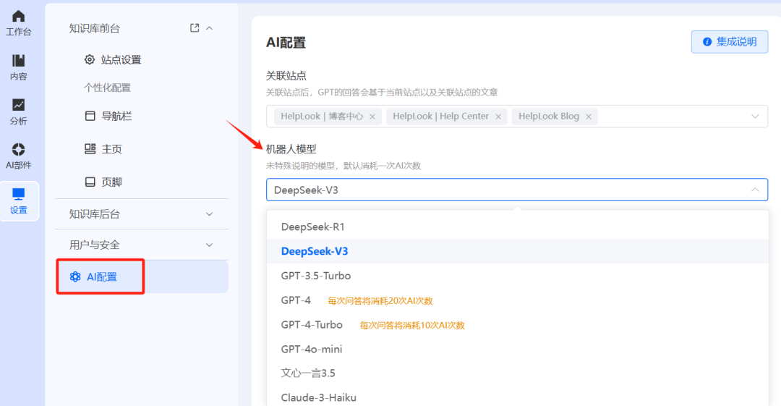Choose GPT-4 from model list
This screenshot has width=781, height=406.
518,300
